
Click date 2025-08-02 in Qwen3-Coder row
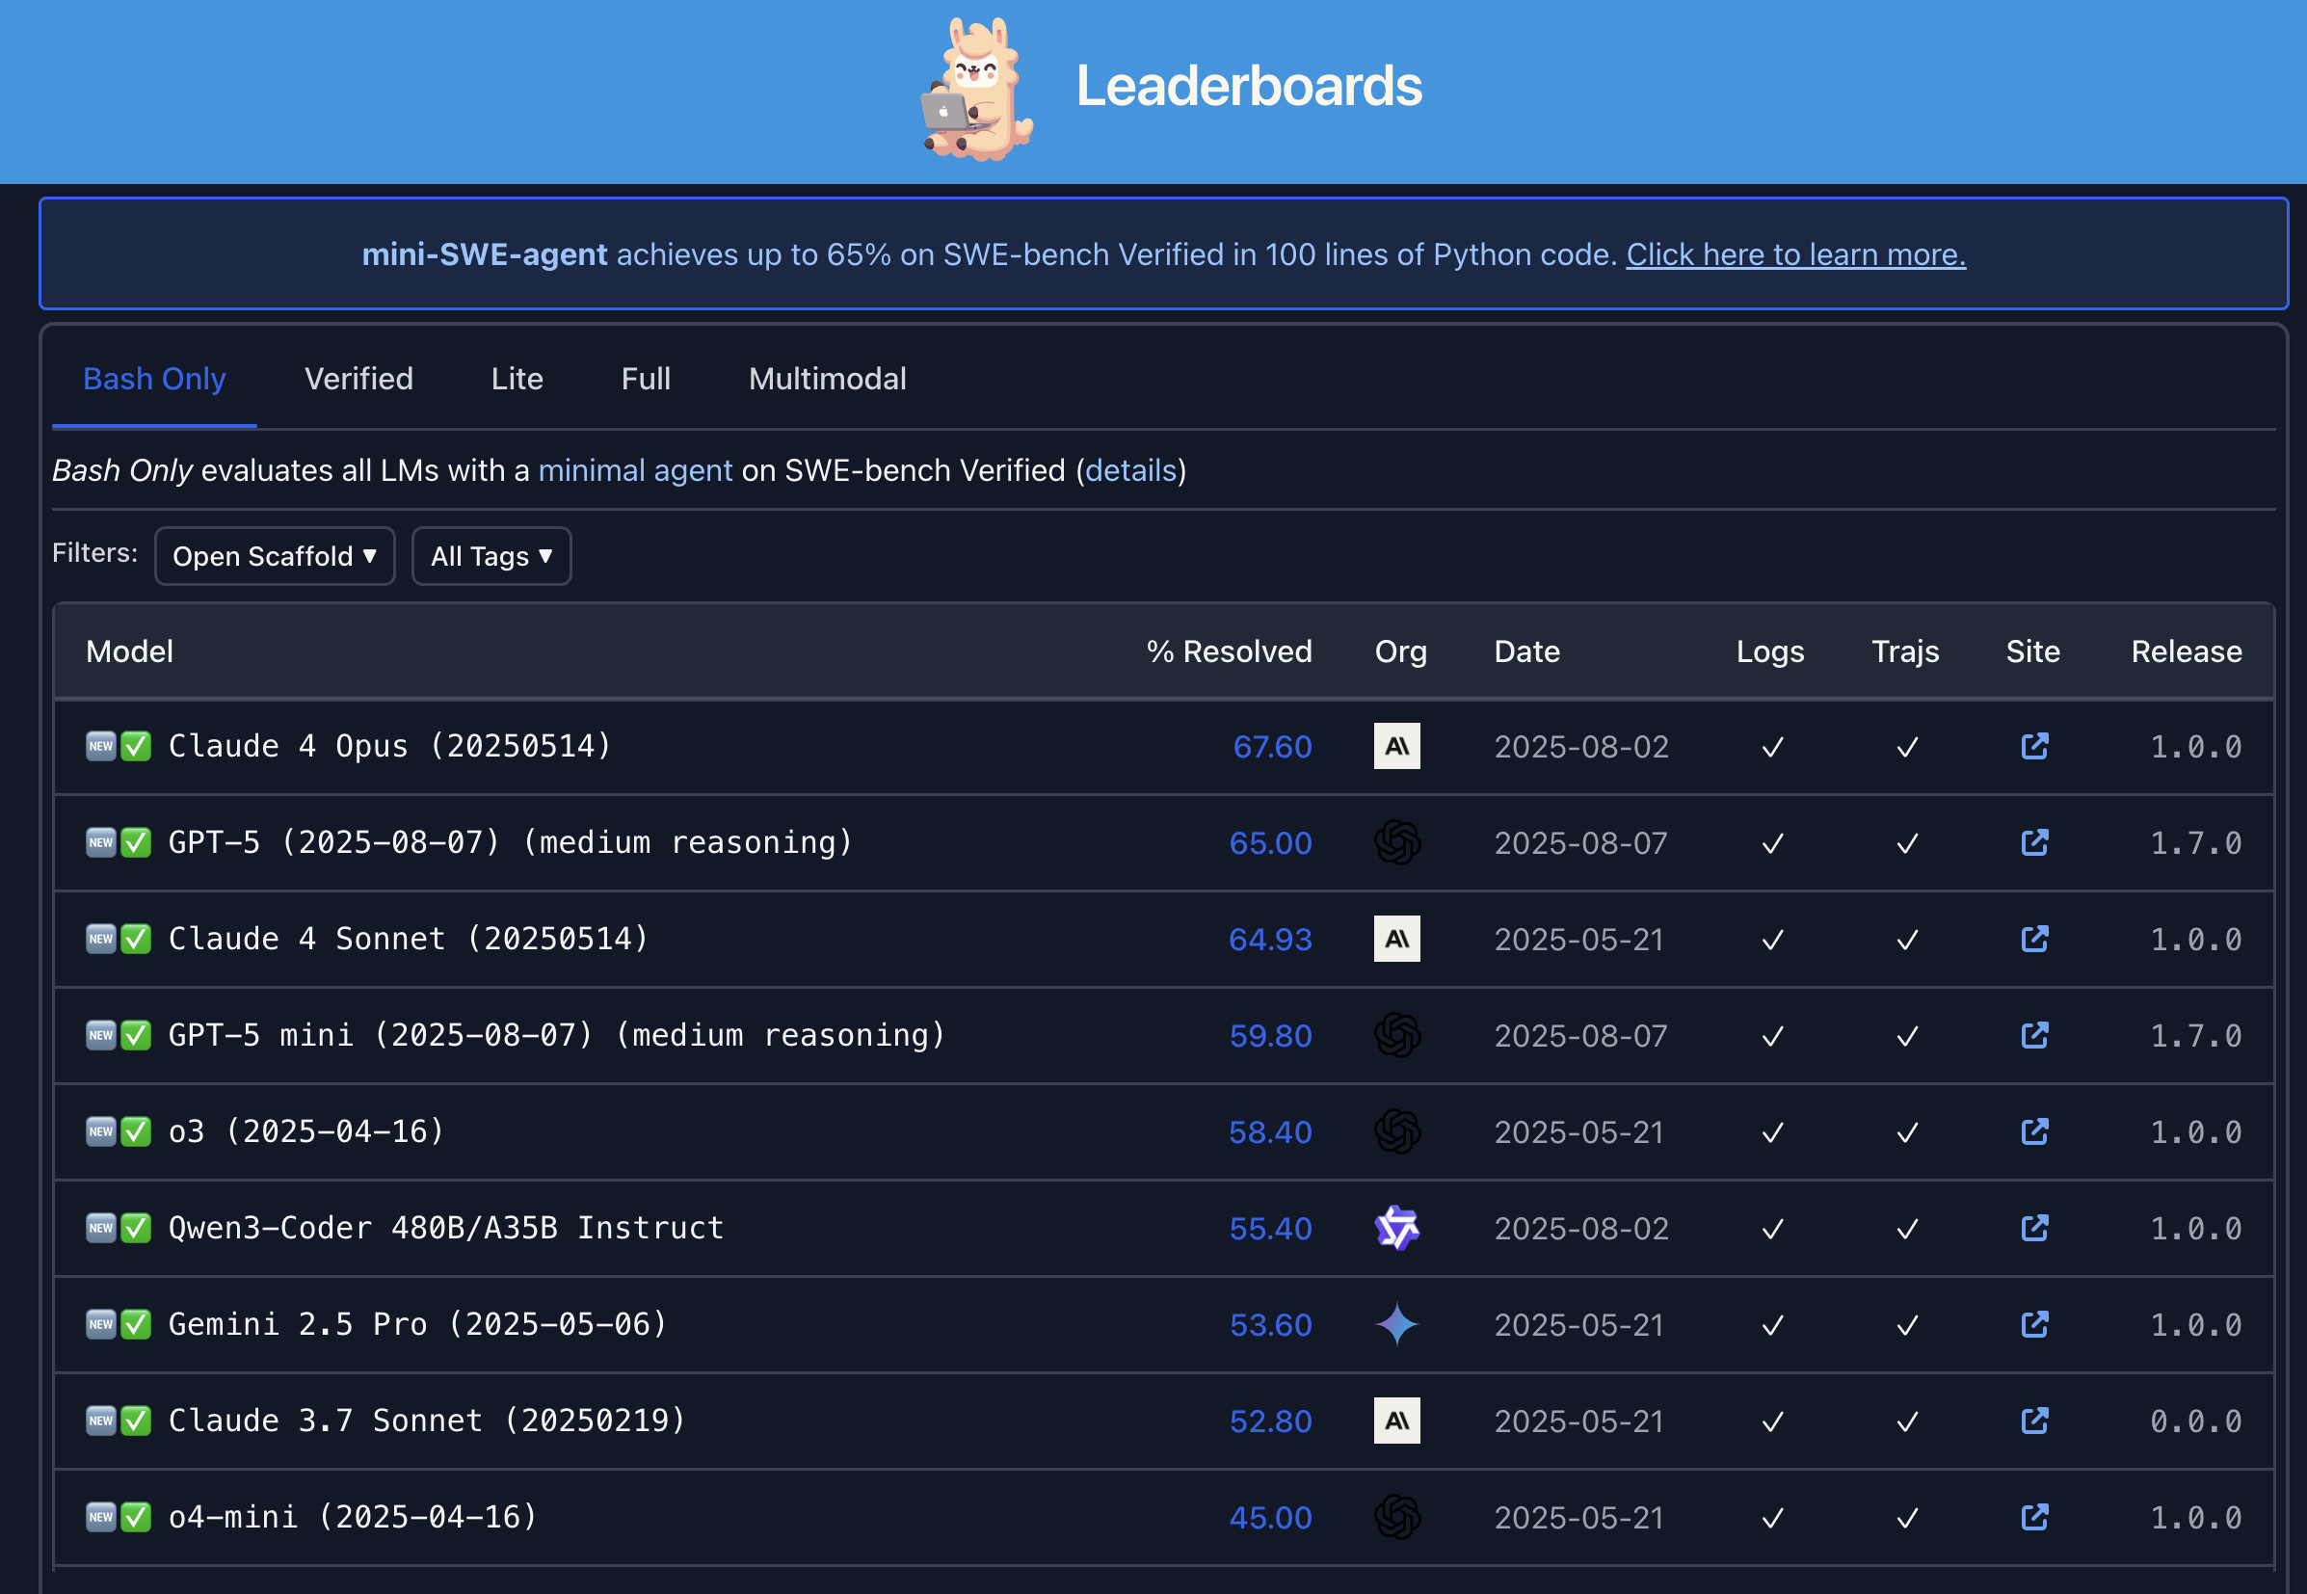click(1582, 1230)
